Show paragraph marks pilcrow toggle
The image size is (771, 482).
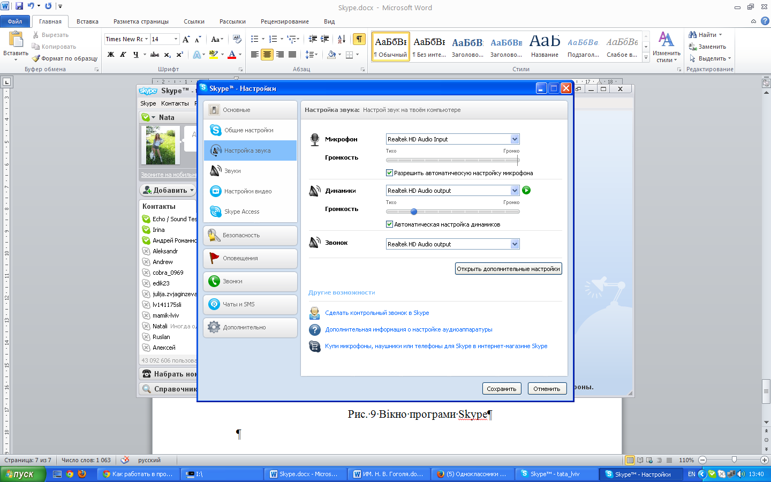pos(359,39)
